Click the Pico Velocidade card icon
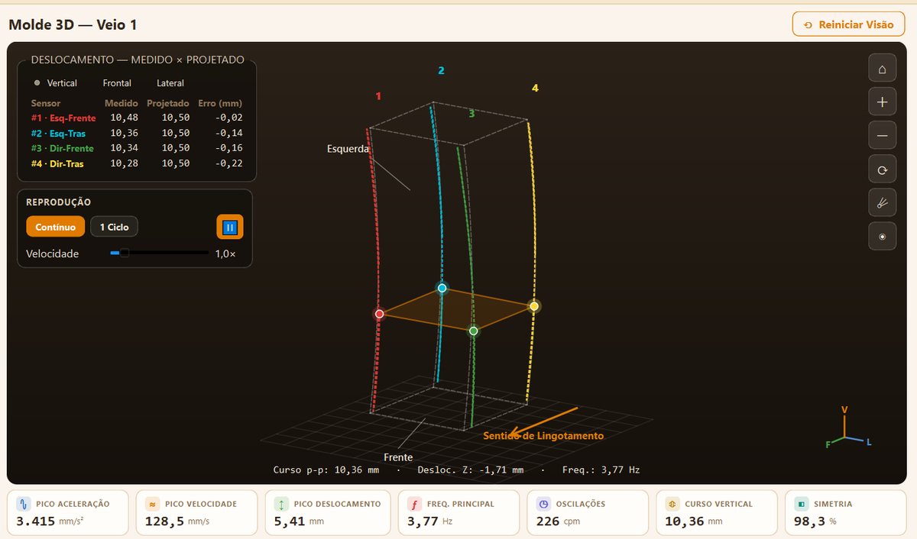The width and height of the screenshot is (917, 539). (x=153, y=504)
